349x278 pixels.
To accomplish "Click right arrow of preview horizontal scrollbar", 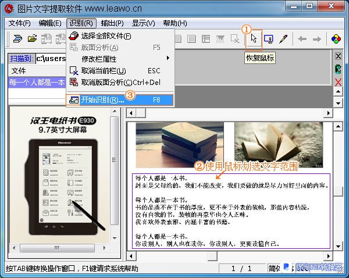I will click(x=104, y=248).
